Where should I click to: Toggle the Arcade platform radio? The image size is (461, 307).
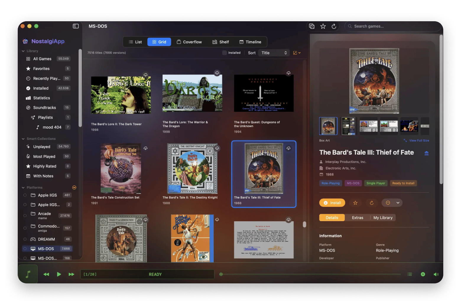point(25,215)
